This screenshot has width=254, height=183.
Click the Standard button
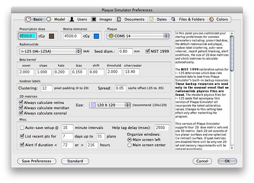pyautogui.click(x=75, y=161)
